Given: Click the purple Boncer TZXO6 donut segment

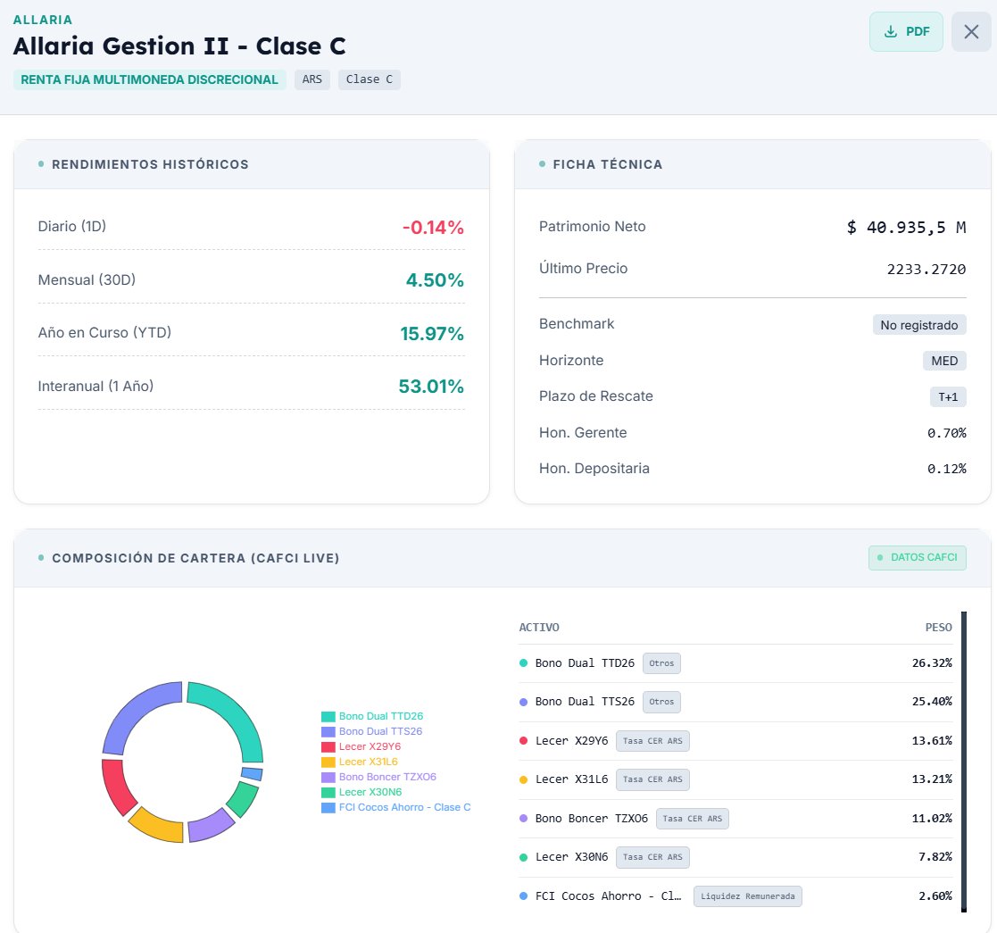Looking at the screenshot, I should [x=211, y=826].
